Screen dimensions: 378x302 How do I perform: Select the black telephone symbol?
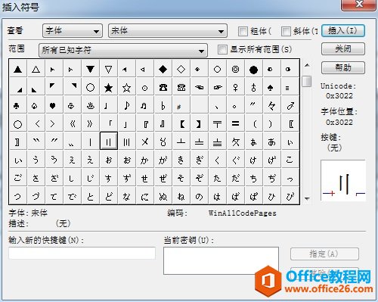tap(163, 87)
